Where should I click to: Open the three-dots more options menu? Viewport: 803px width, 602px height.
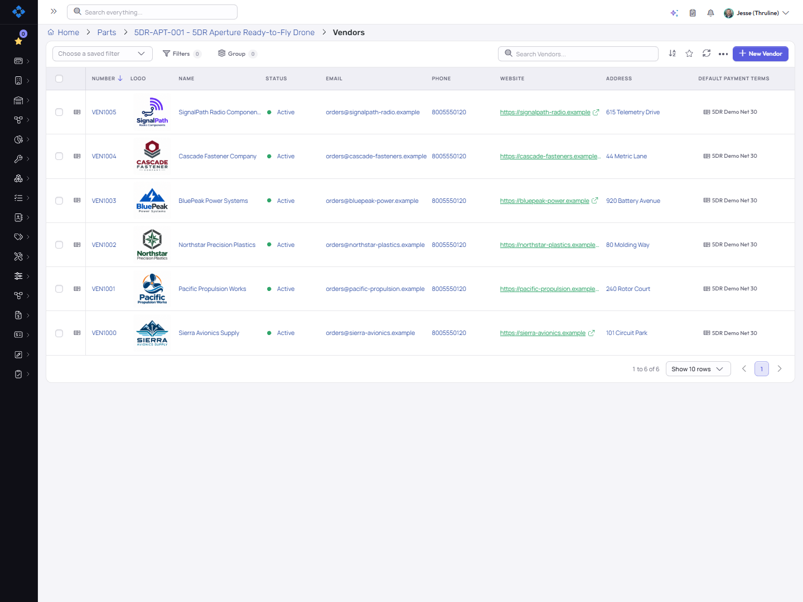(x=723, y=54)
